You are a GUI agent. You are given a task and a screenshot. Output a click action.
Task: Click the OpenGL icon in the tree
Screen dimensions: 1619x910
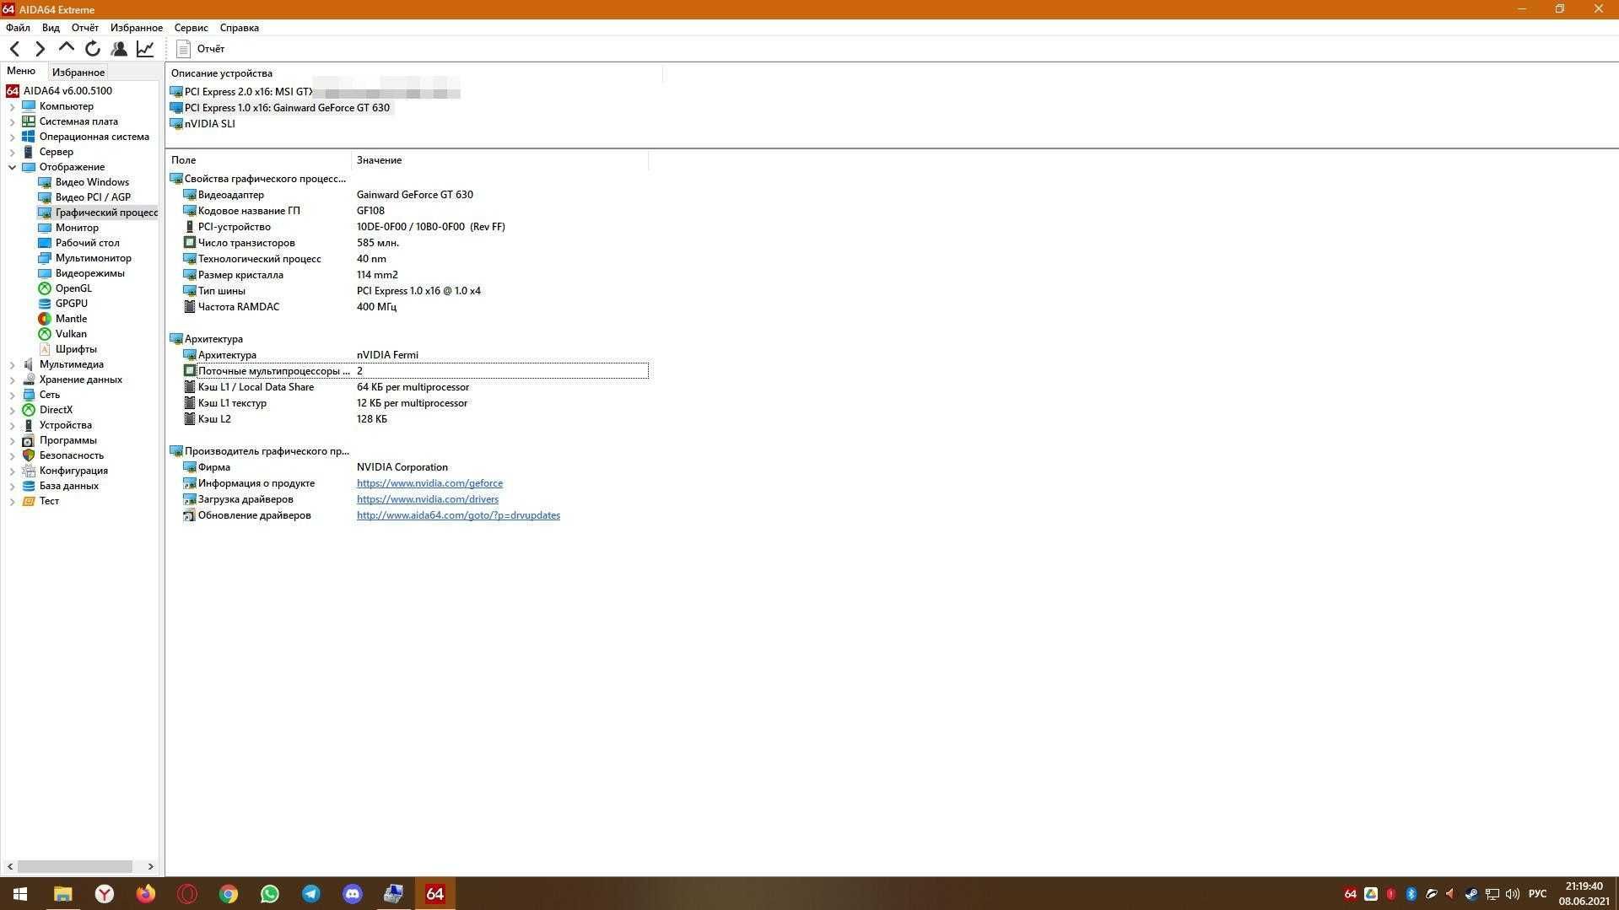[x=45, y=288]
